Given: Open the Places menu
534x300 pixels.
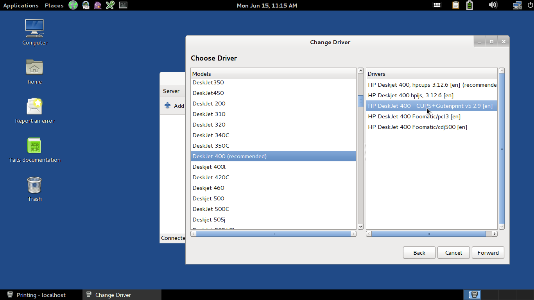Looking at the screenshot, I should (54, 5).
